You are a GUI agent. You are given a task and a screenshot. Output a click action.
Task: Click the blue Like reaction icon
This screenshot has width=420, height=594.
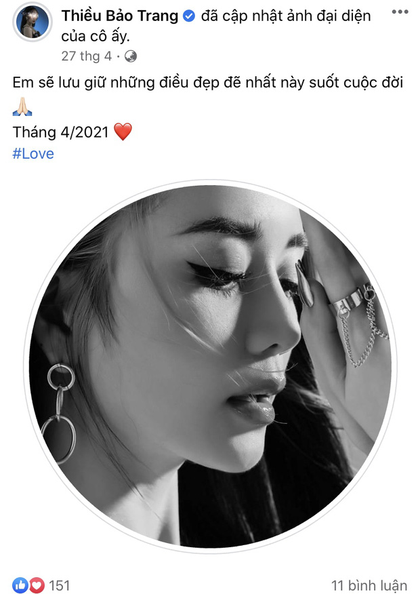point(20,585)
